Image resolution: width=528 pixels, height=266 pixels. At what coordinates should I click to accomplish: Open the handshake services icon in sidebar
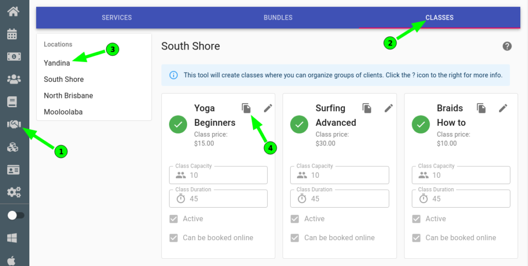click(x=14, y=124)
